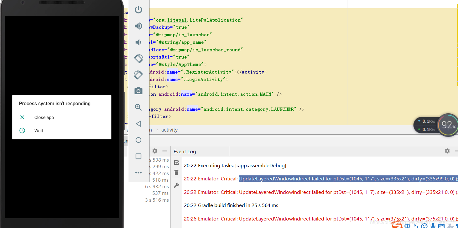458x228 pixels.
Task: Rotate the emulator screen counterclockwise
Action: [138, 59]
